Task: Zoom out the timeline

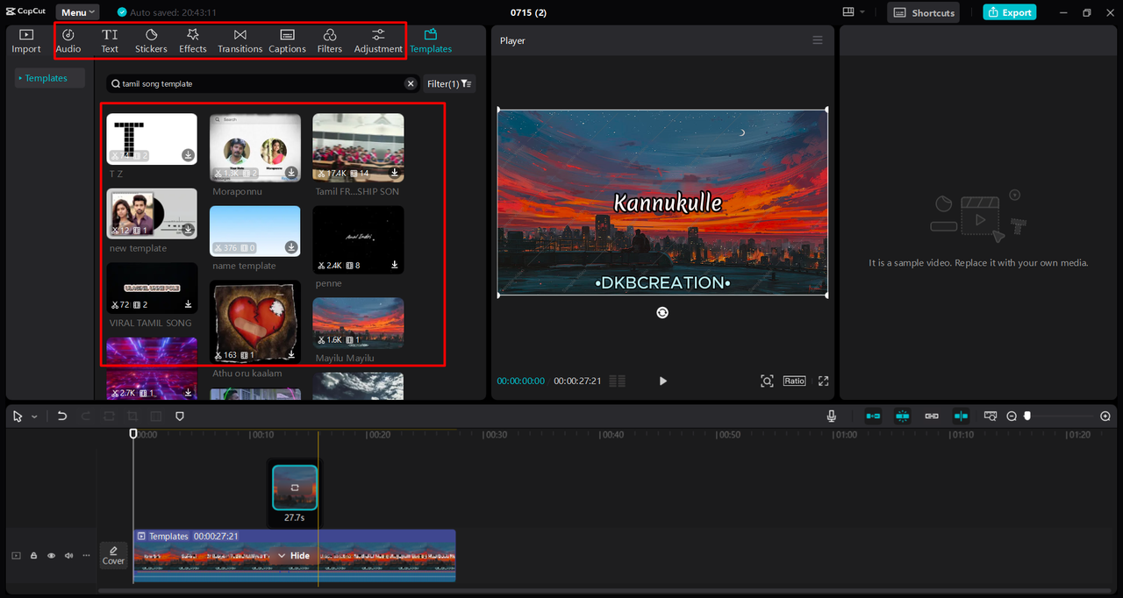Action: [x=1012, y=416]
